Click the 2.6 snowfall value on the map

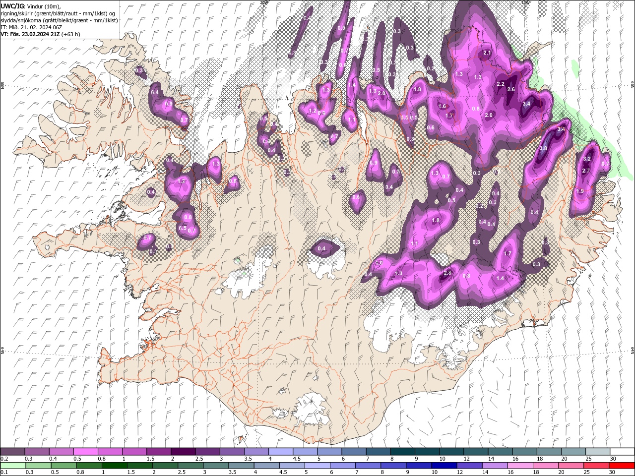pyautogui.click(x=511, y=89)
